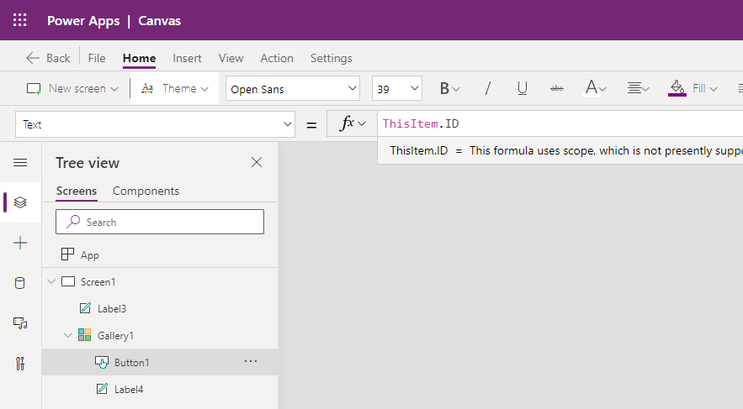Click the Tree view Search field
The width and height of the screenshot is (743, 409).
160,222
